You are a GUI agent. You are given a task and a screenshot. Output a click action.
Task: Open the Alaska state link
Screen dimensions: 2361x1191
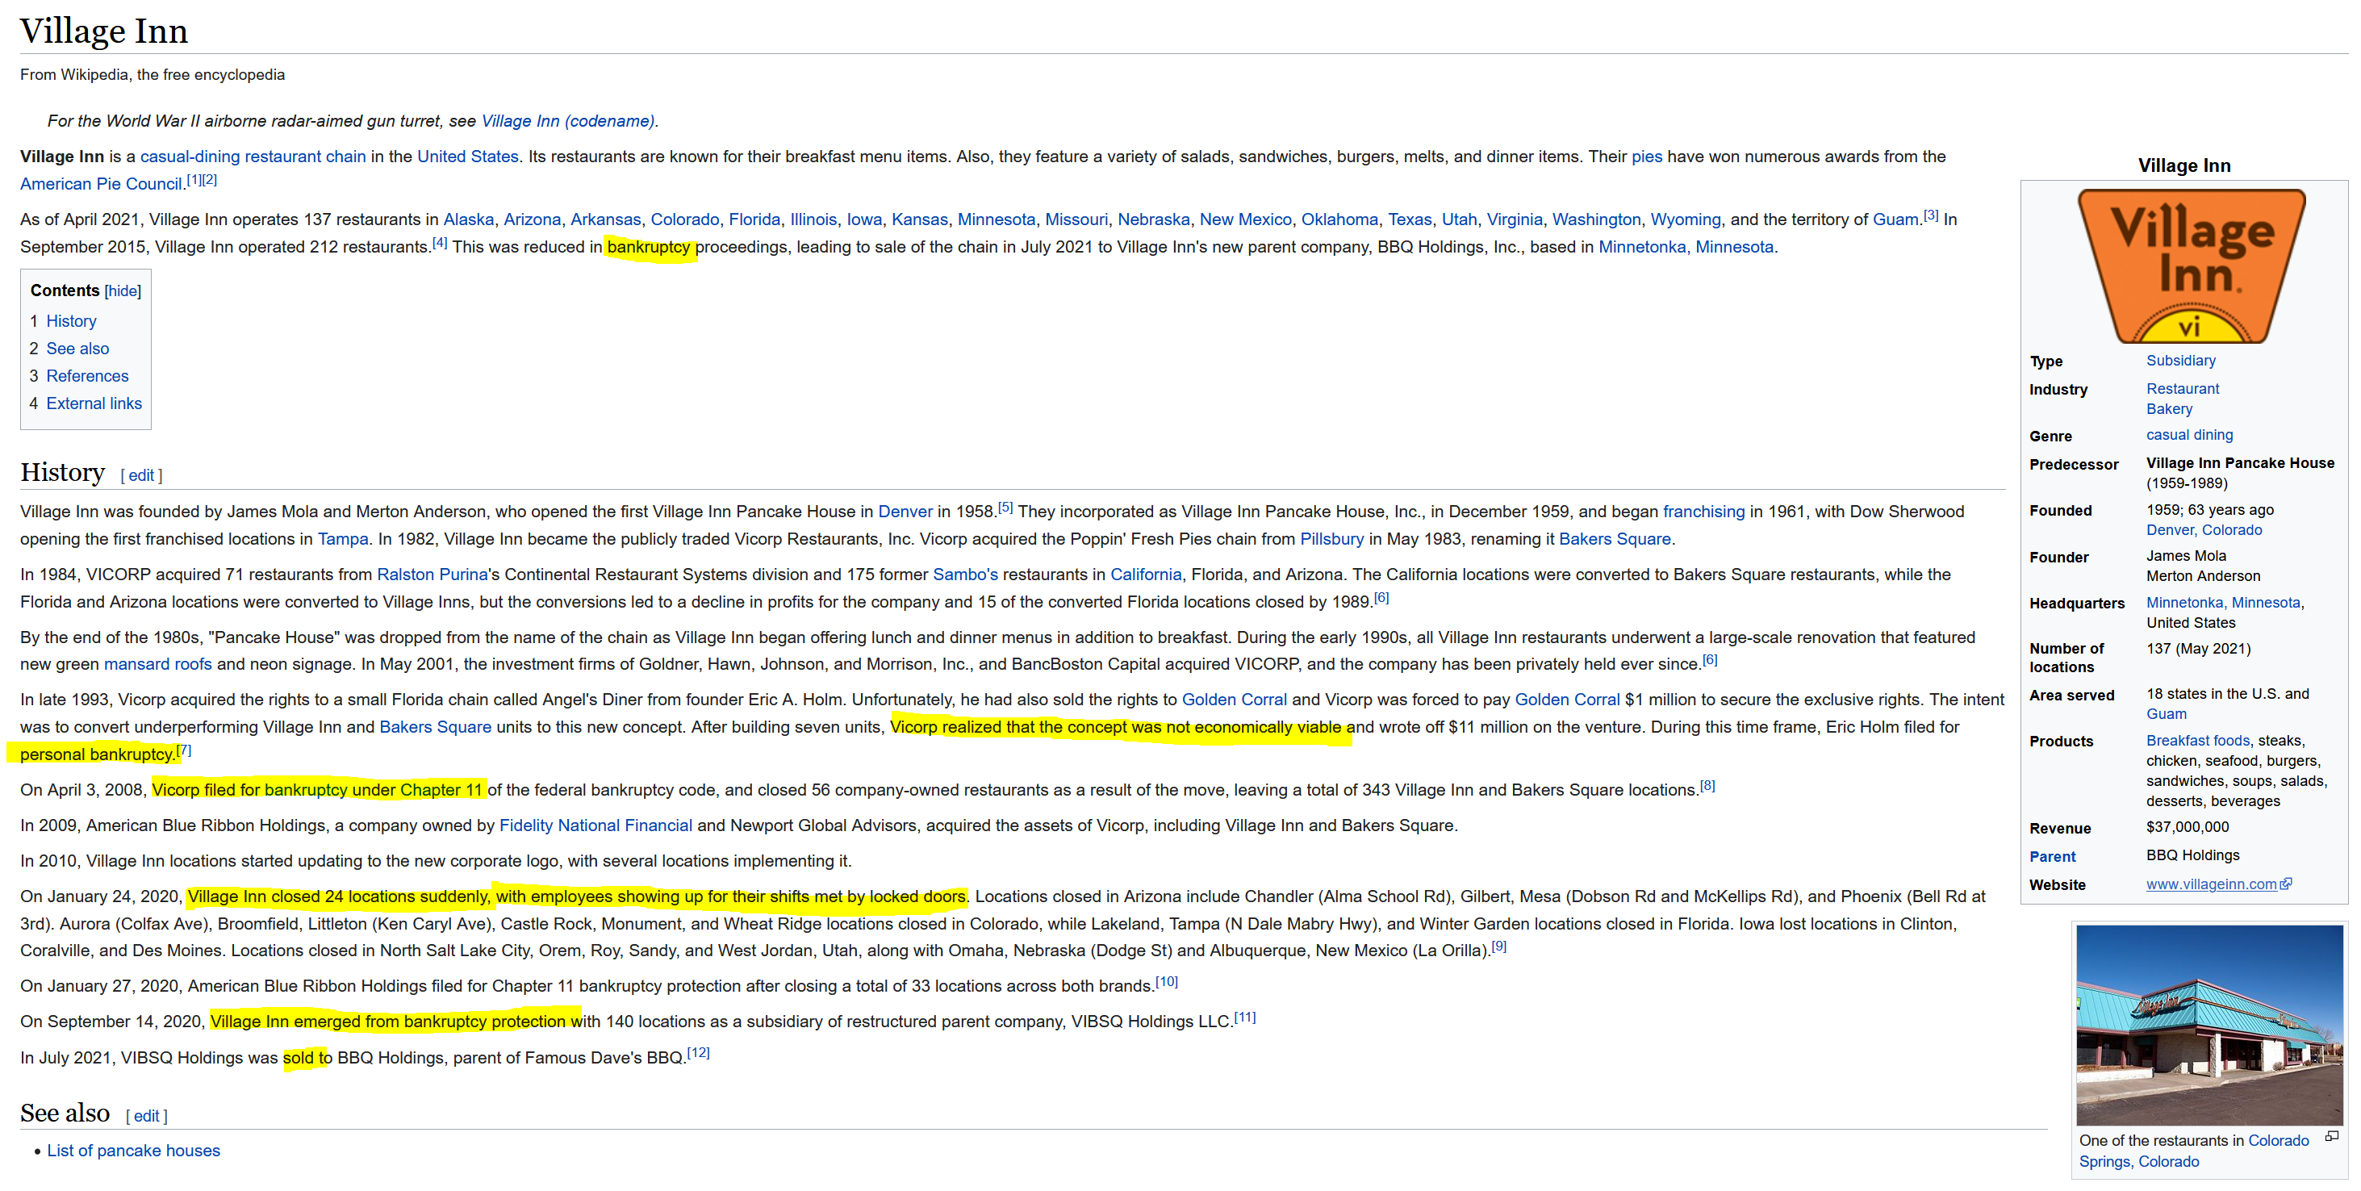[468, 220]
